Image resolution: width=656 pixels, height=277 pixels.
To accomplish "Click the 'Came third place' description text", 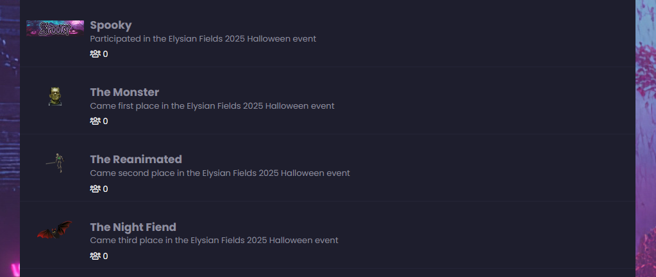I will click(214, 240).
